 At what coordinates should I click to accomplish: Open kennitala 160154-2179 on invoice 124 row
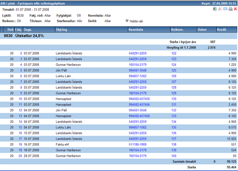click(x=138, y=65)
